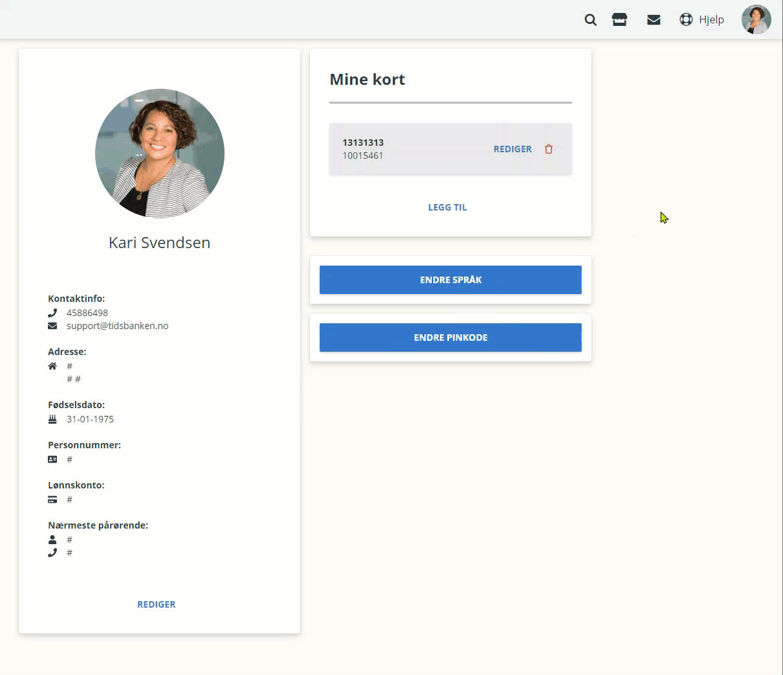The image size is (783, 675).
Task: Edit card 13131313 via REDIGER
Action: coord(513,149)
